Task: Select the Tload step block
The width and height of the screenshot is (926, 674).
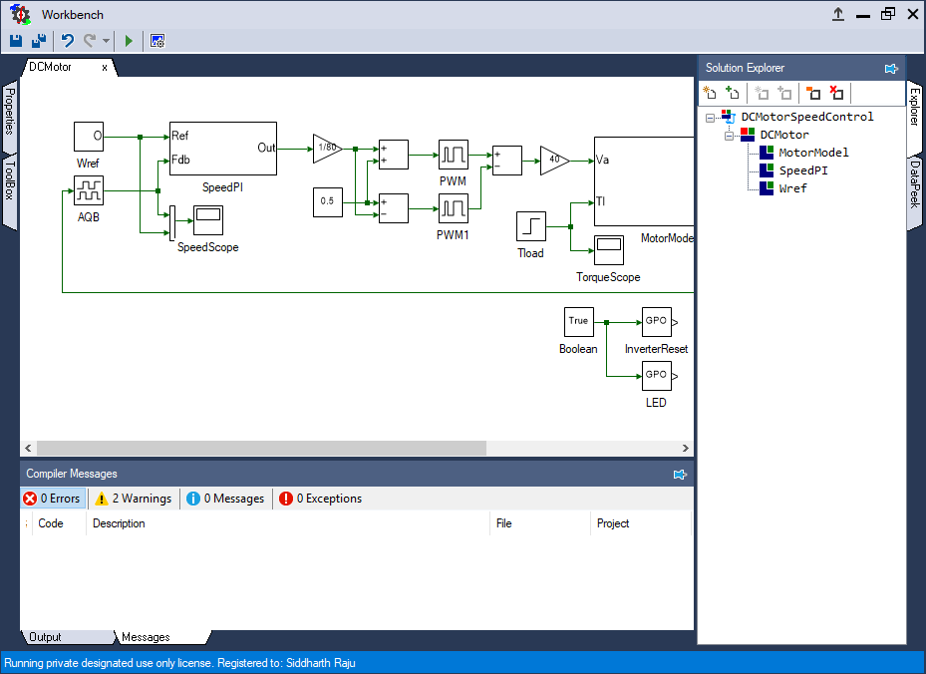Action: coord(531,226)
